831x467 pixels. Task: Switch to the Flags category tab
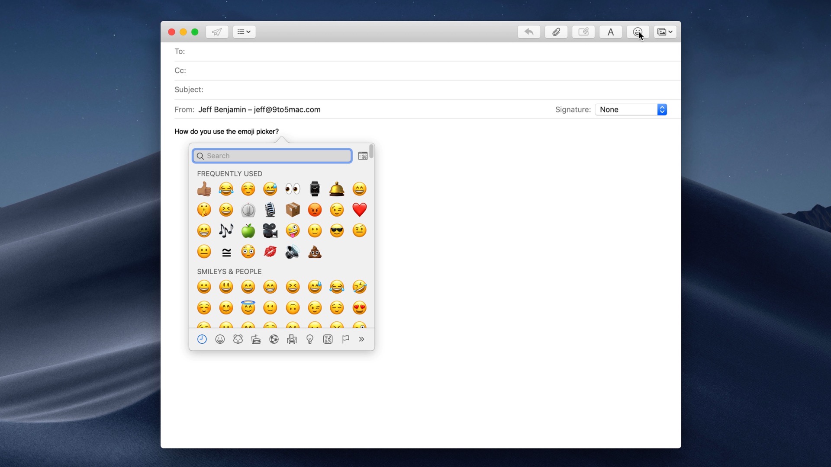pos(345,339)
